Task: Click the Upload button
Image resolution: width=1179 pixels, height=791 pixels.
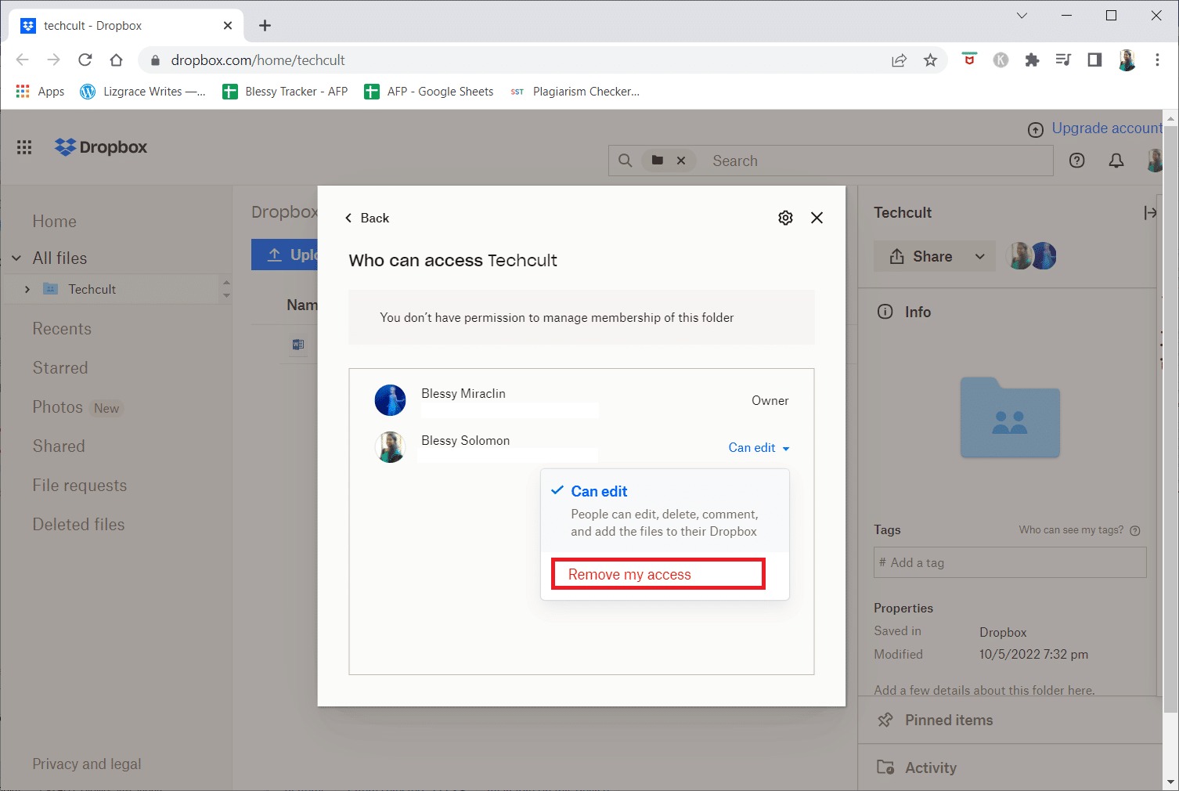Action: tap(285, 255)
